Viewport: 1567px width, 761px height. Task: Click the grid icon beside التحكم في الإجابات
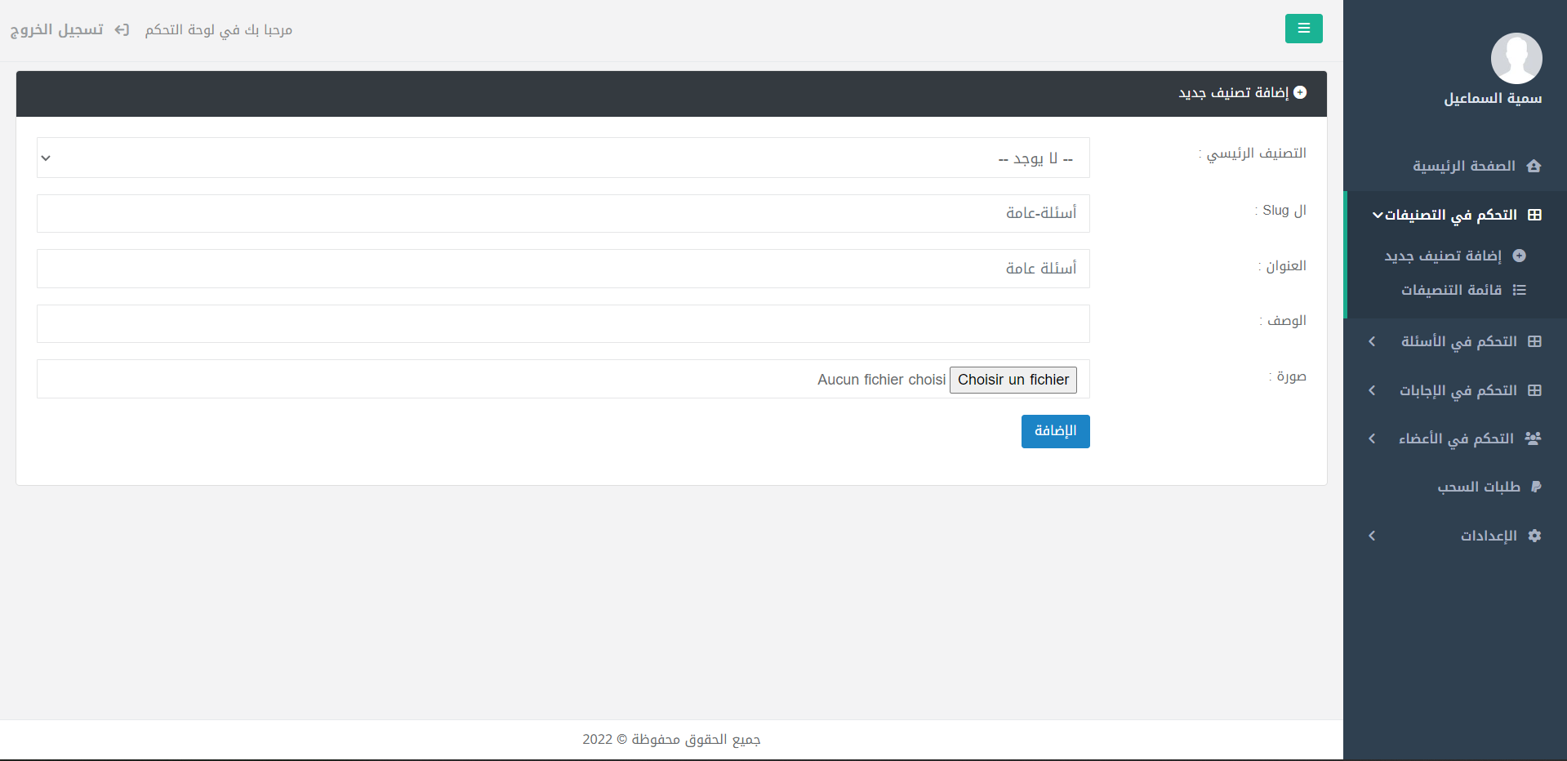(1534, 390)
